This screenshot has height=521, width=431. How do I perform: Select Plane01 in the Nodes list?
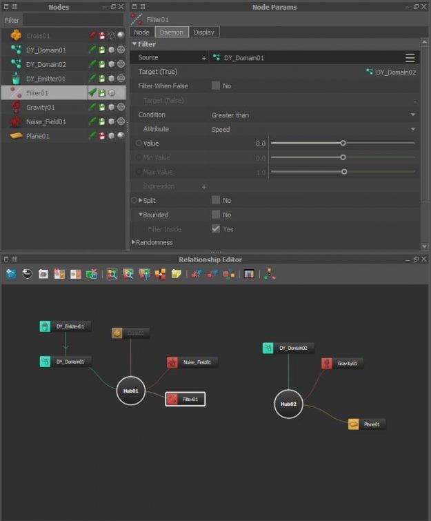pos(37,136)
